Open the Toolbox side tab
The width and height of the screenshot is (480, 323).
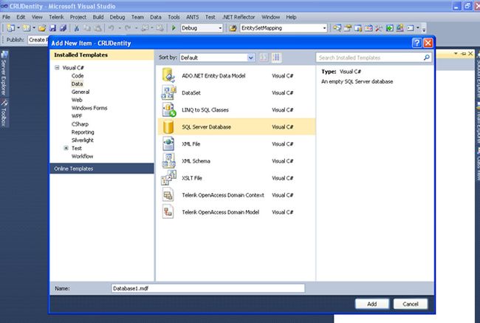[4, 113]
